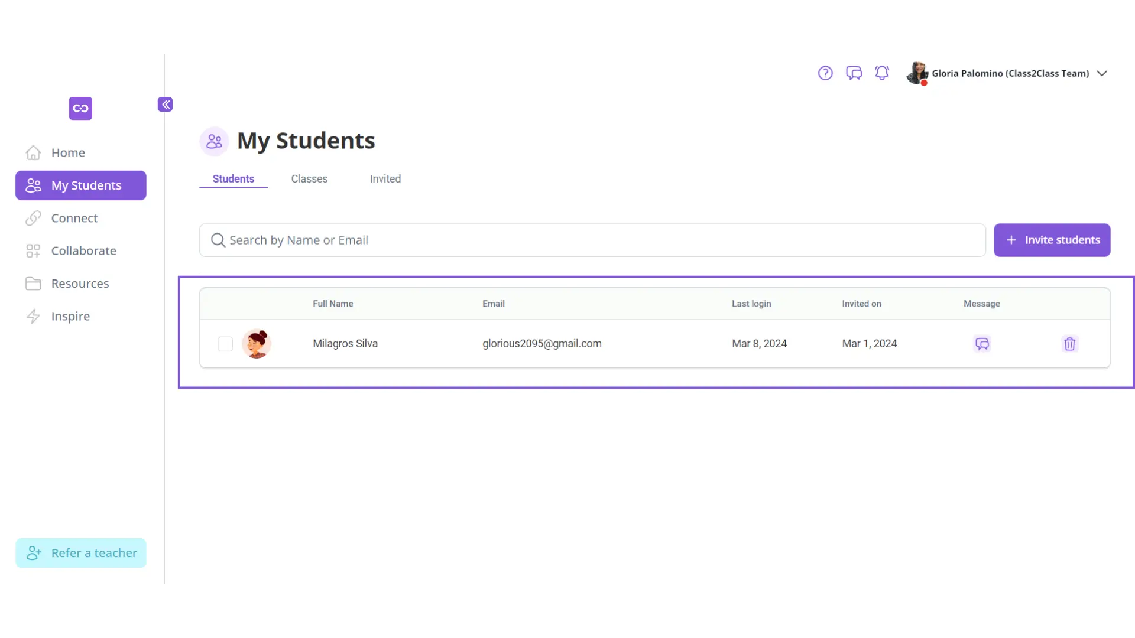Click the My Students page heading icon

click(x=214, y=141)
